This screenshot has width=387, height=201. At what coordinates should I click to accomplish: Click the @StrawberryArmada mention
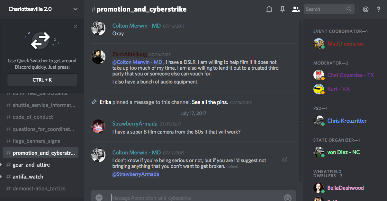tap(136, 174)
